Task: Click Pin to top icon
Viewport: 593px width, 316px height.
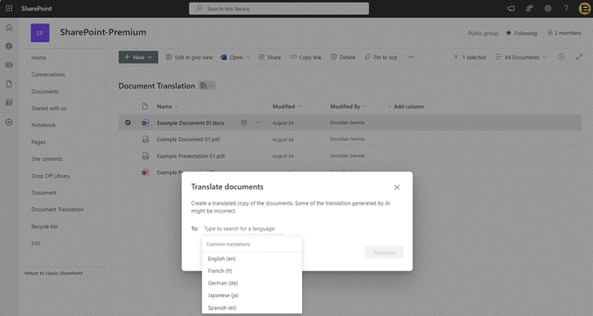Action: pos(367,57)
